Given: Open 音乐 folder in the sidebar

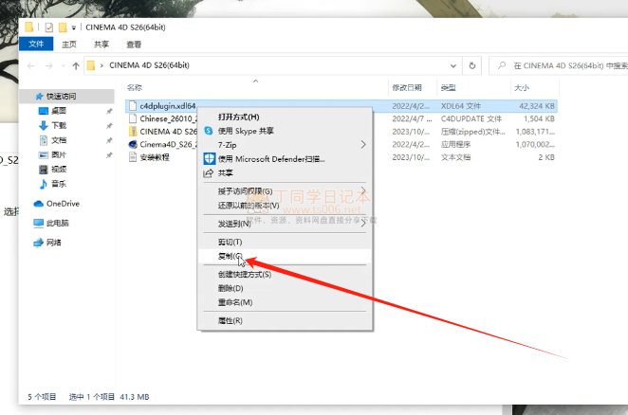Looking at the screenshot, I should (59, 184).
